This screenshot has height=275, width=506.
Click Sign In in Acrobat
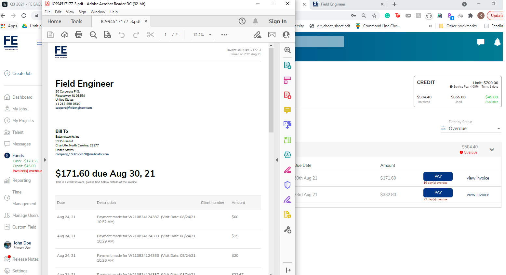[277, 21]
